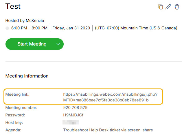Click the 6:00 PM - 8:00 PM time
The width and height of the screenshot is (182, 136).
(29, 28)
